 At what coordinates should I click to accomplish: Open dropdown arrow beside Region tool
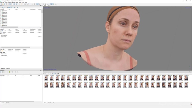[x=15, y=4]
